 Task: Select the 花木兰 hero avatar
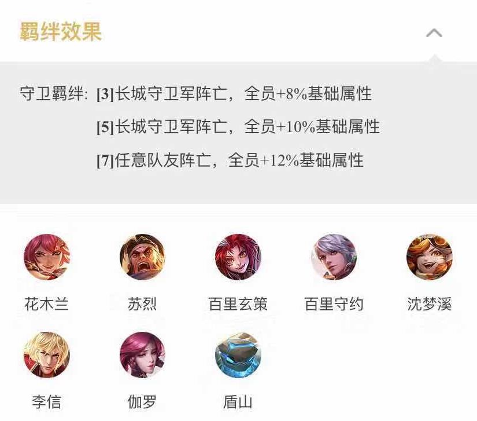[x=47, y=257]
